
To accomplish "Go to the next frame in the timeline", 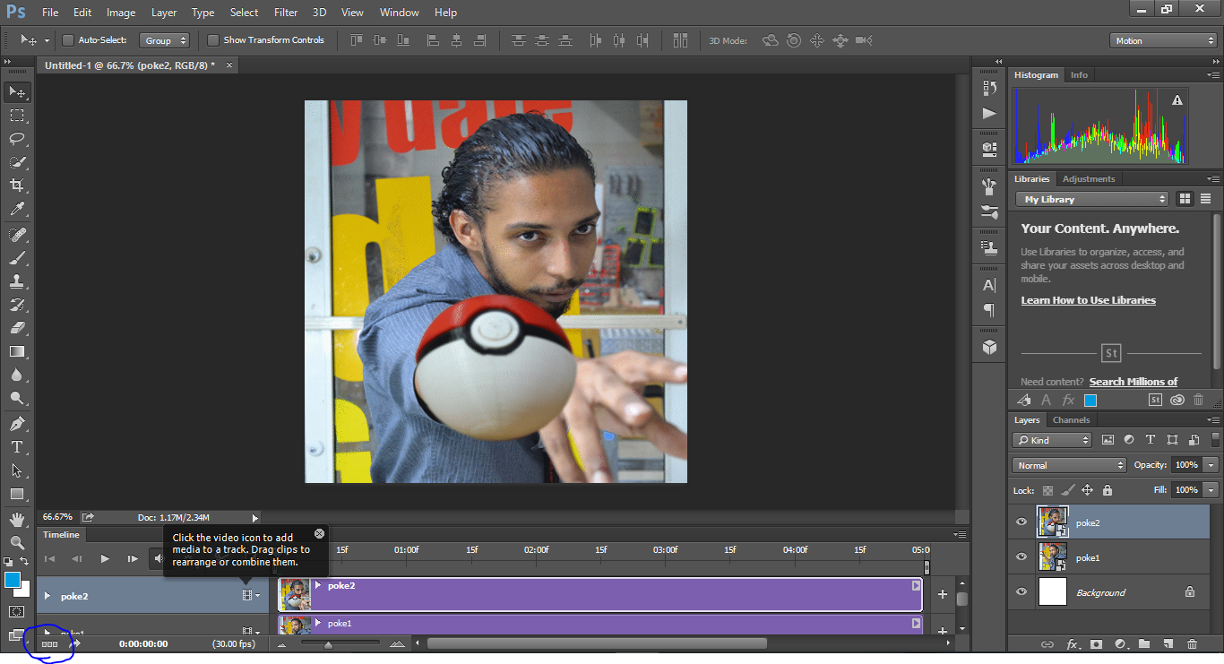I will (x=132, y=558).
